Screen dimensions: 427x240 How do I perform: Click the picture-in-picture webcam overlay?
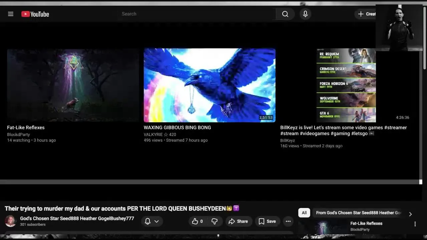tap(399, 28)
